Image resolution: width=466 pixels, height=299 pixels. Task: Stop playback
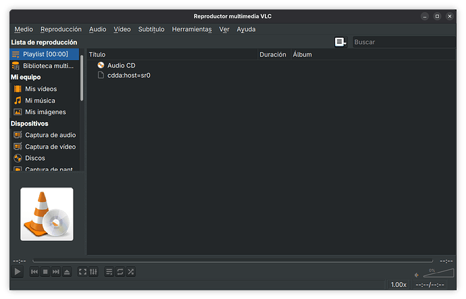click(x=45, y=272)
